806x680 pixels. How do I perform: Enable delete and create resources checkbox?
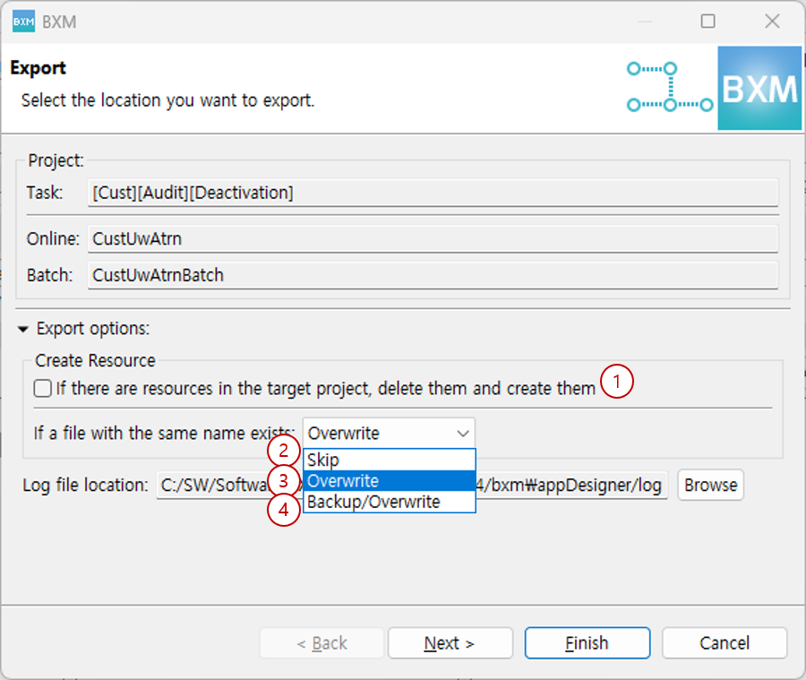click(42, 389)
